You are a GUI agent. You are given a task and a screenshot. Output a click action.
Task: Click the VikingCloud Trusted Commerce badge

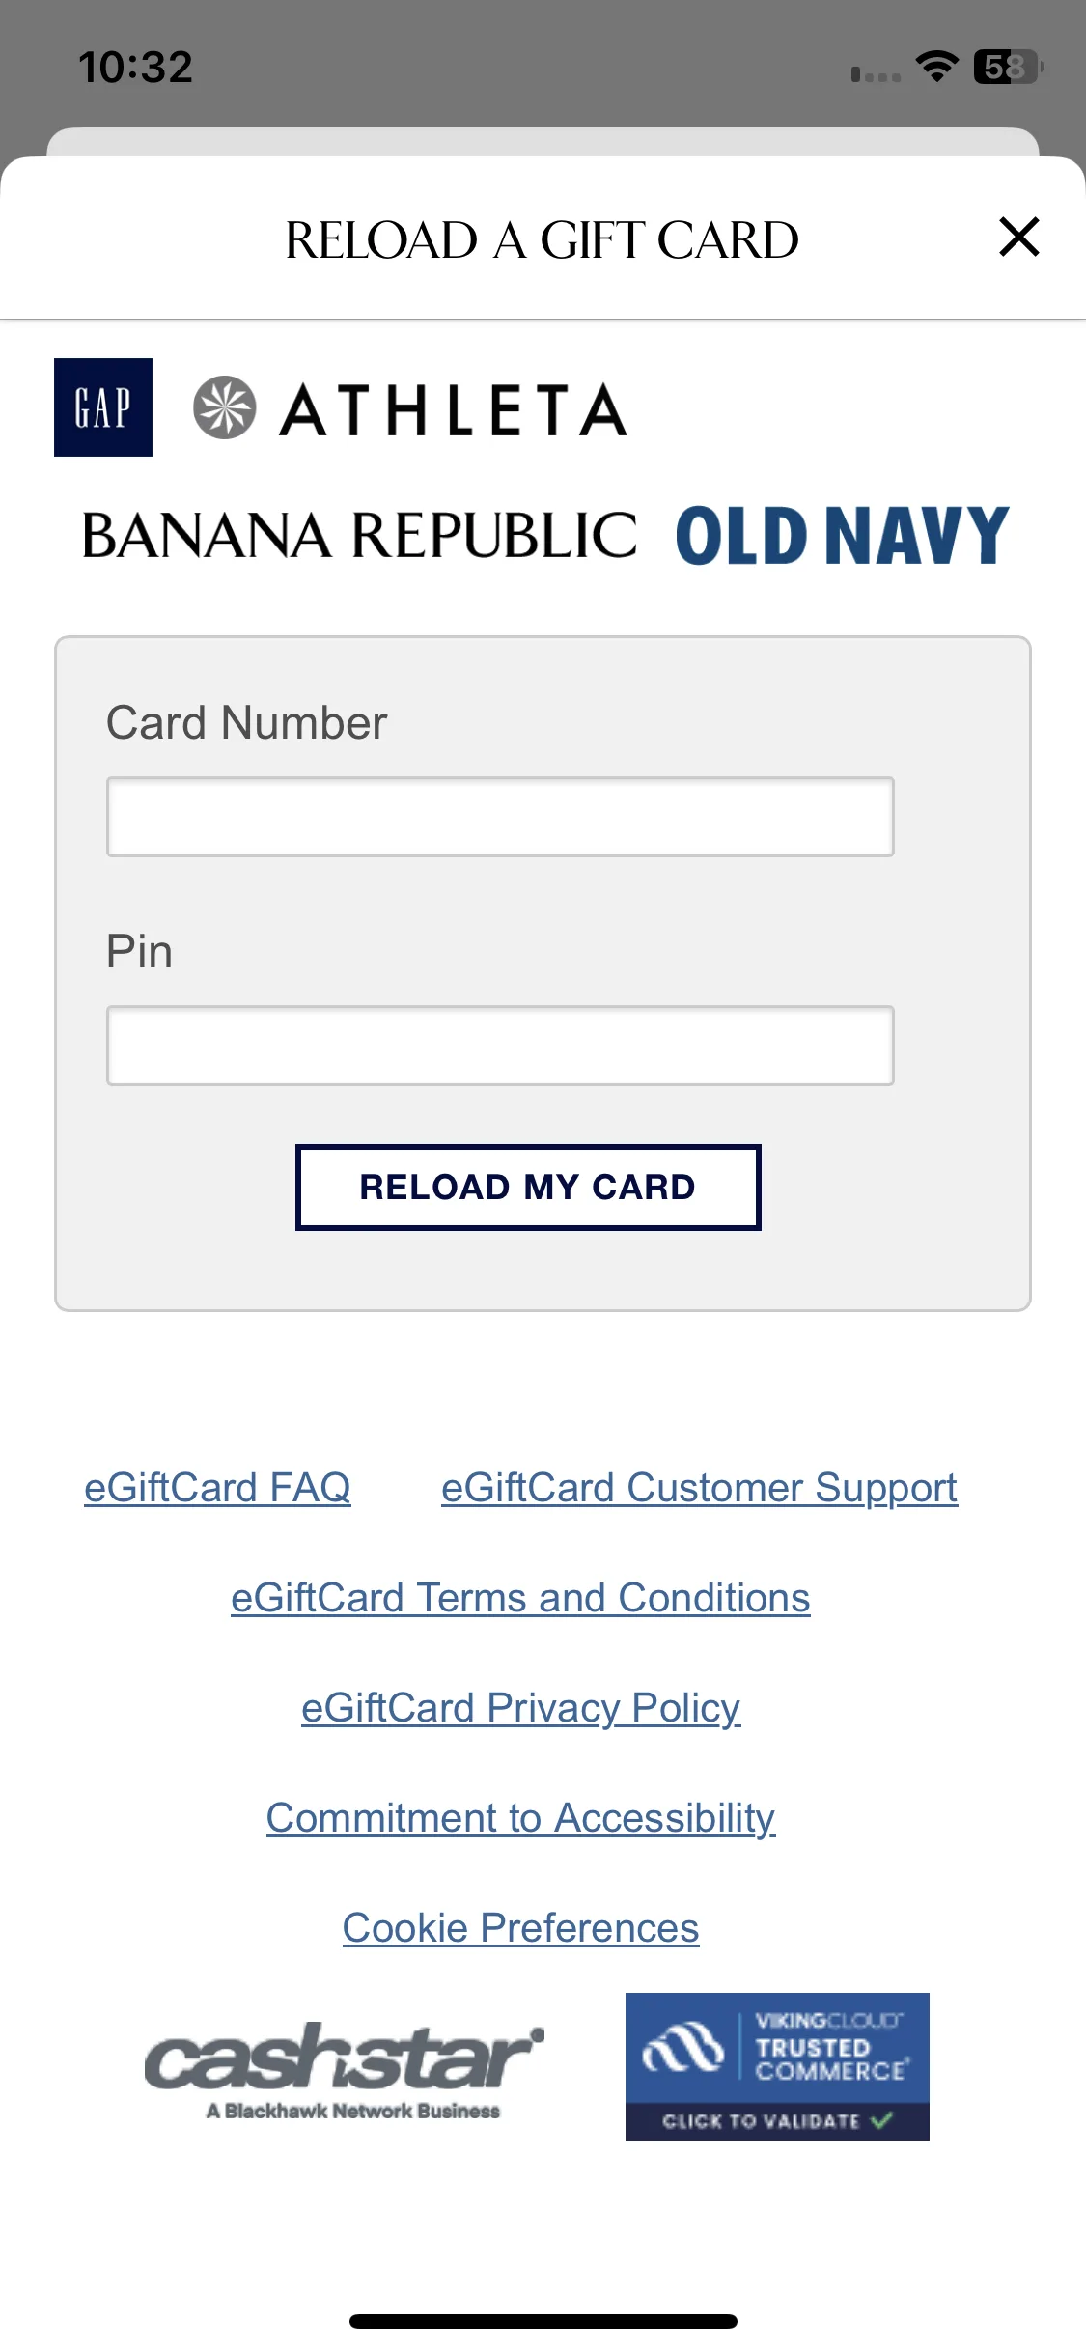click(x=777, y=2066)
